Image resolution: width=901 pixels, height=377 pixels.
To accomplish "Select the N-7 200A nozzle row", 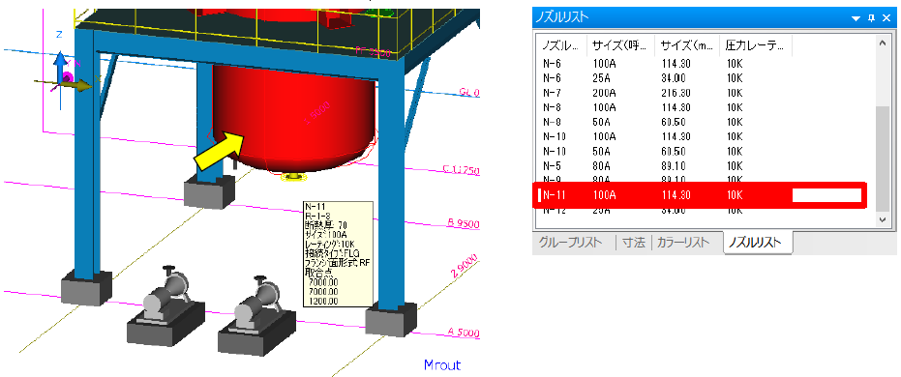I will pyautogui.click(x=706, y=93).
